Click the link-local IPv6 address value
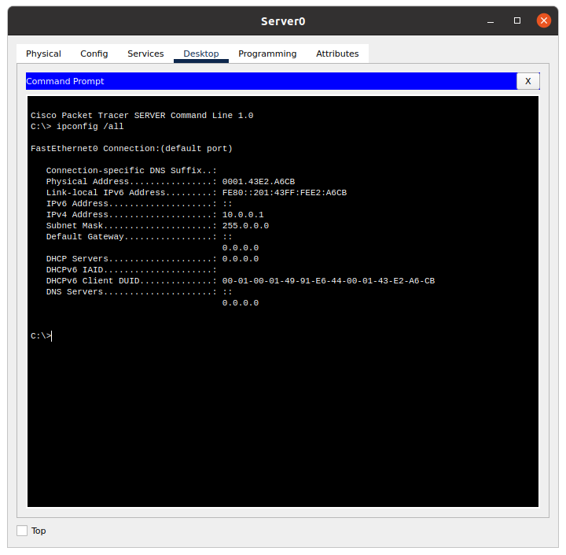 coord(285,193)
